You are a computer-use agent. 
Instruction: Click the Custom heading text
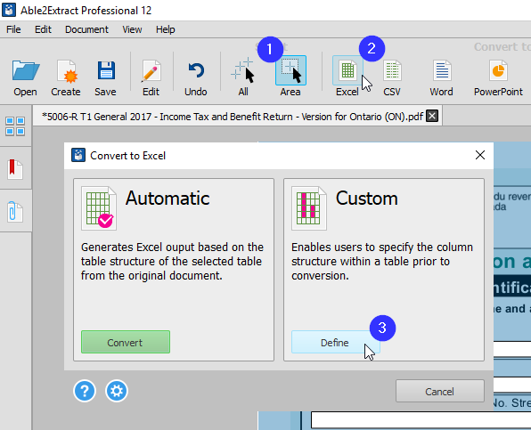pos(367,199)
